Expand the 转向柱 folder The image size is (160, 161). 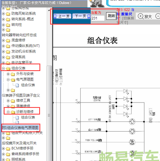pyautogui.click(x=3, y=25)
